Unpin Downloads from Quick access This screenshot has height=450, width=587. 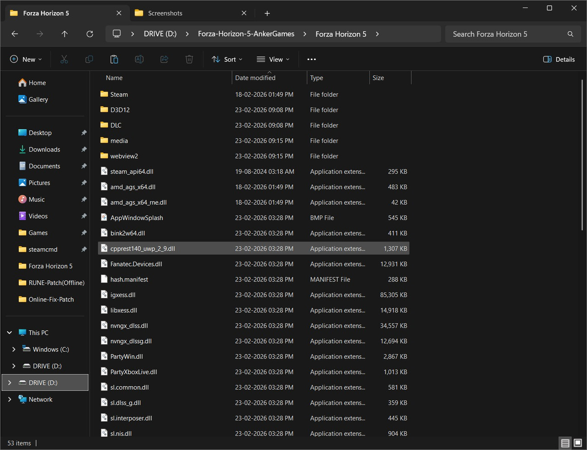coord(84,149)
